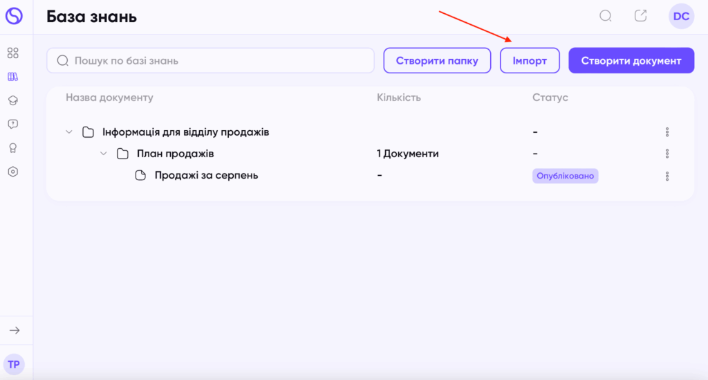The image size is (708, 380).
Task: Click the app logo in top-left corner
Action: pyautogui.click(x=14, y=16)
